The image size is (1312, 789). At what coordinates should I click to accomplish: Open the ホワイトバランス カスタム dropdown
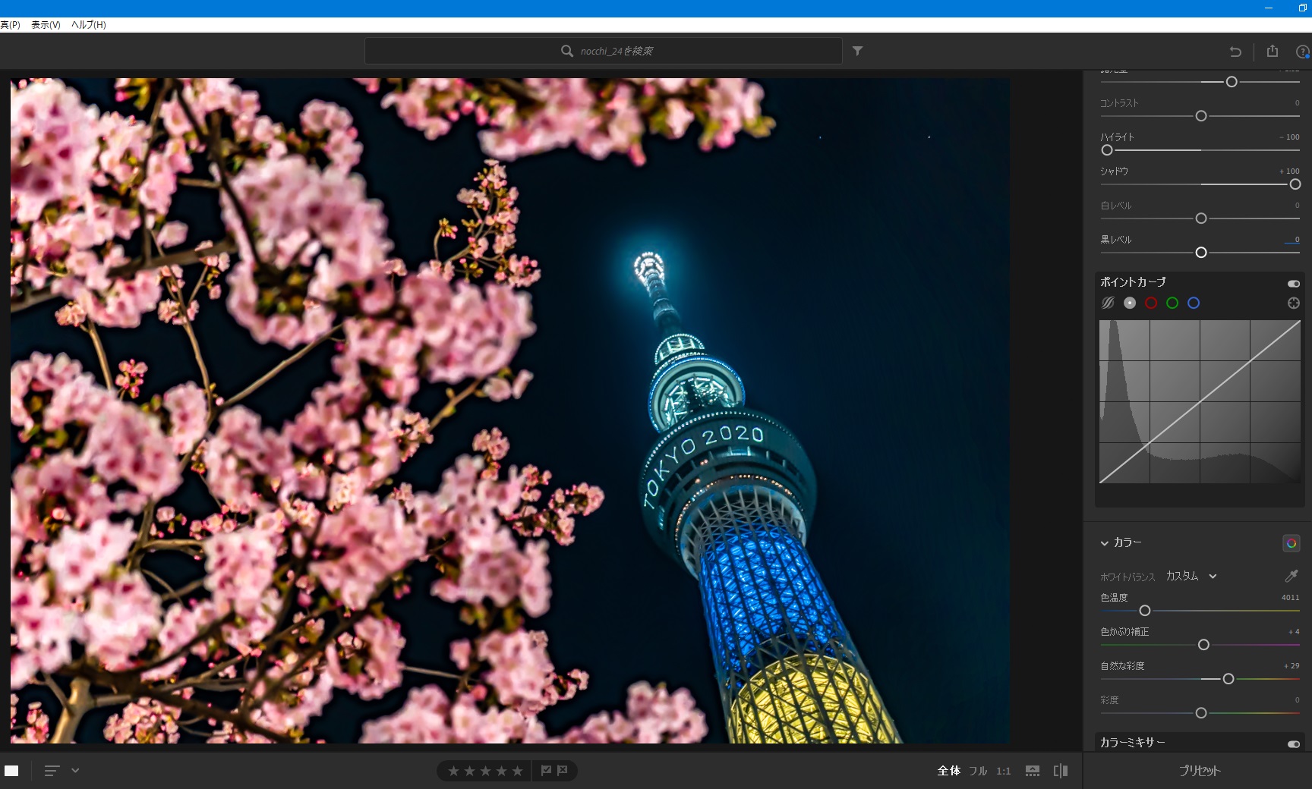click(1191, 576)
